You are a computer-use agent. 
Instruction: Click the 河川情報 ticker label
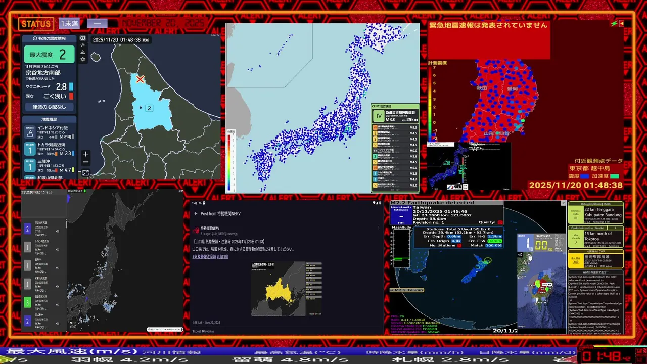tap(171, 352)
